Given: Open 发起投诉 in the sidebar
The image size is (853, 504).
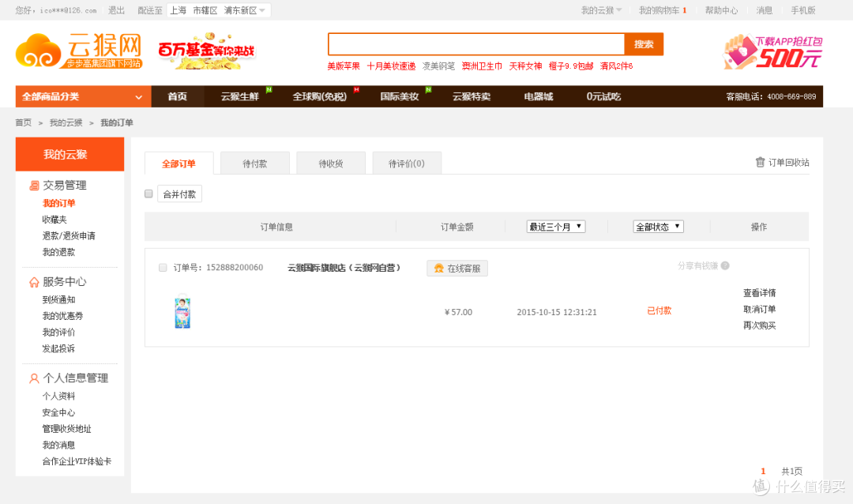Looking at the screenshot, I should point(58,348).
